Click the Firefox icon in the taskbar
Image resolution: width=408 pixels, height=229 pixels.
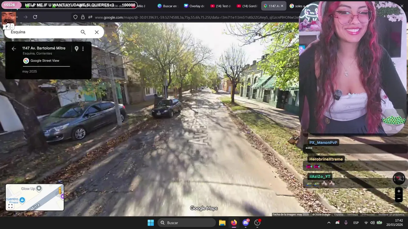[x=234, y=223]
